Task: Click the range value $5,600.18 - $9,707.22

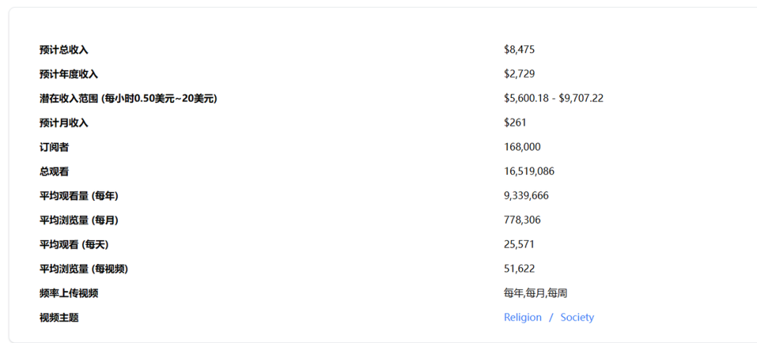Action: (553, 99)
